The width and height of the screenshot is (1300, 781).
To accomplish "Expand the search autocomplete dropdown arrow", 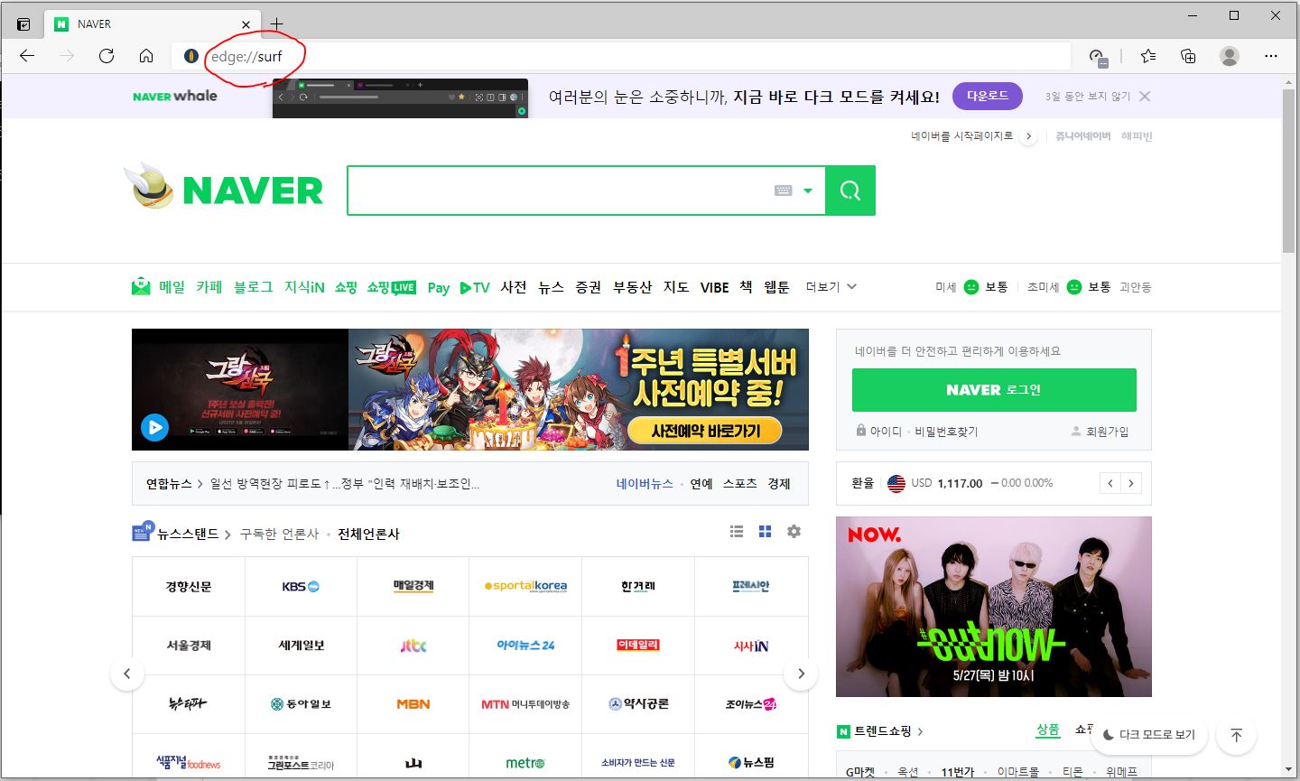I will tap(808, 191).
